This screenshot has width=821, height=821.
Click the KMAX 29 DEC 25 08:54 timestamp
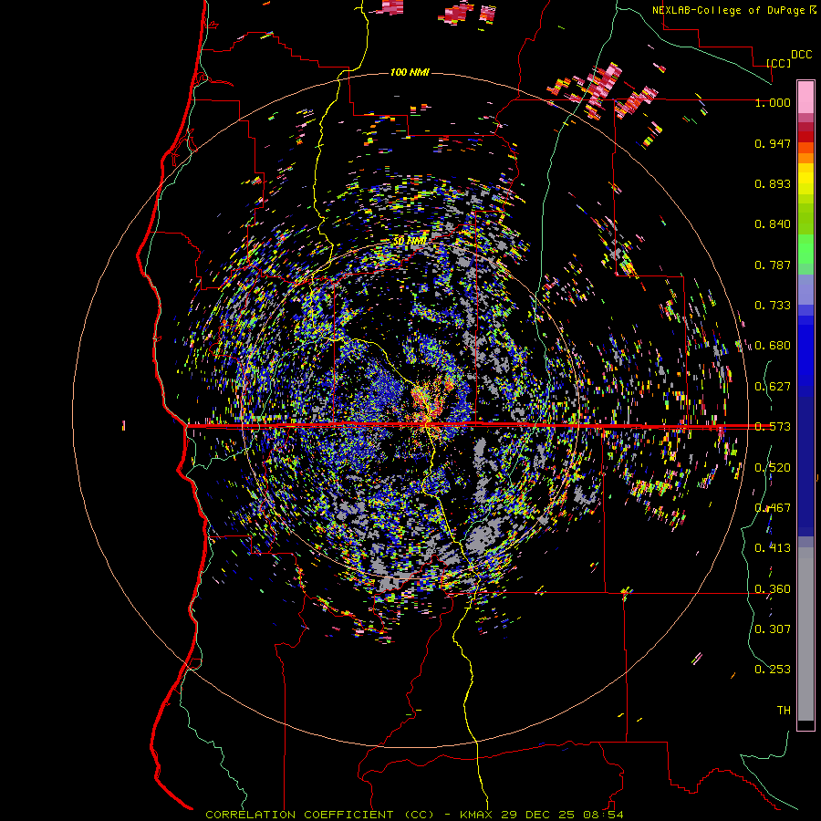[x=542, y=815]
